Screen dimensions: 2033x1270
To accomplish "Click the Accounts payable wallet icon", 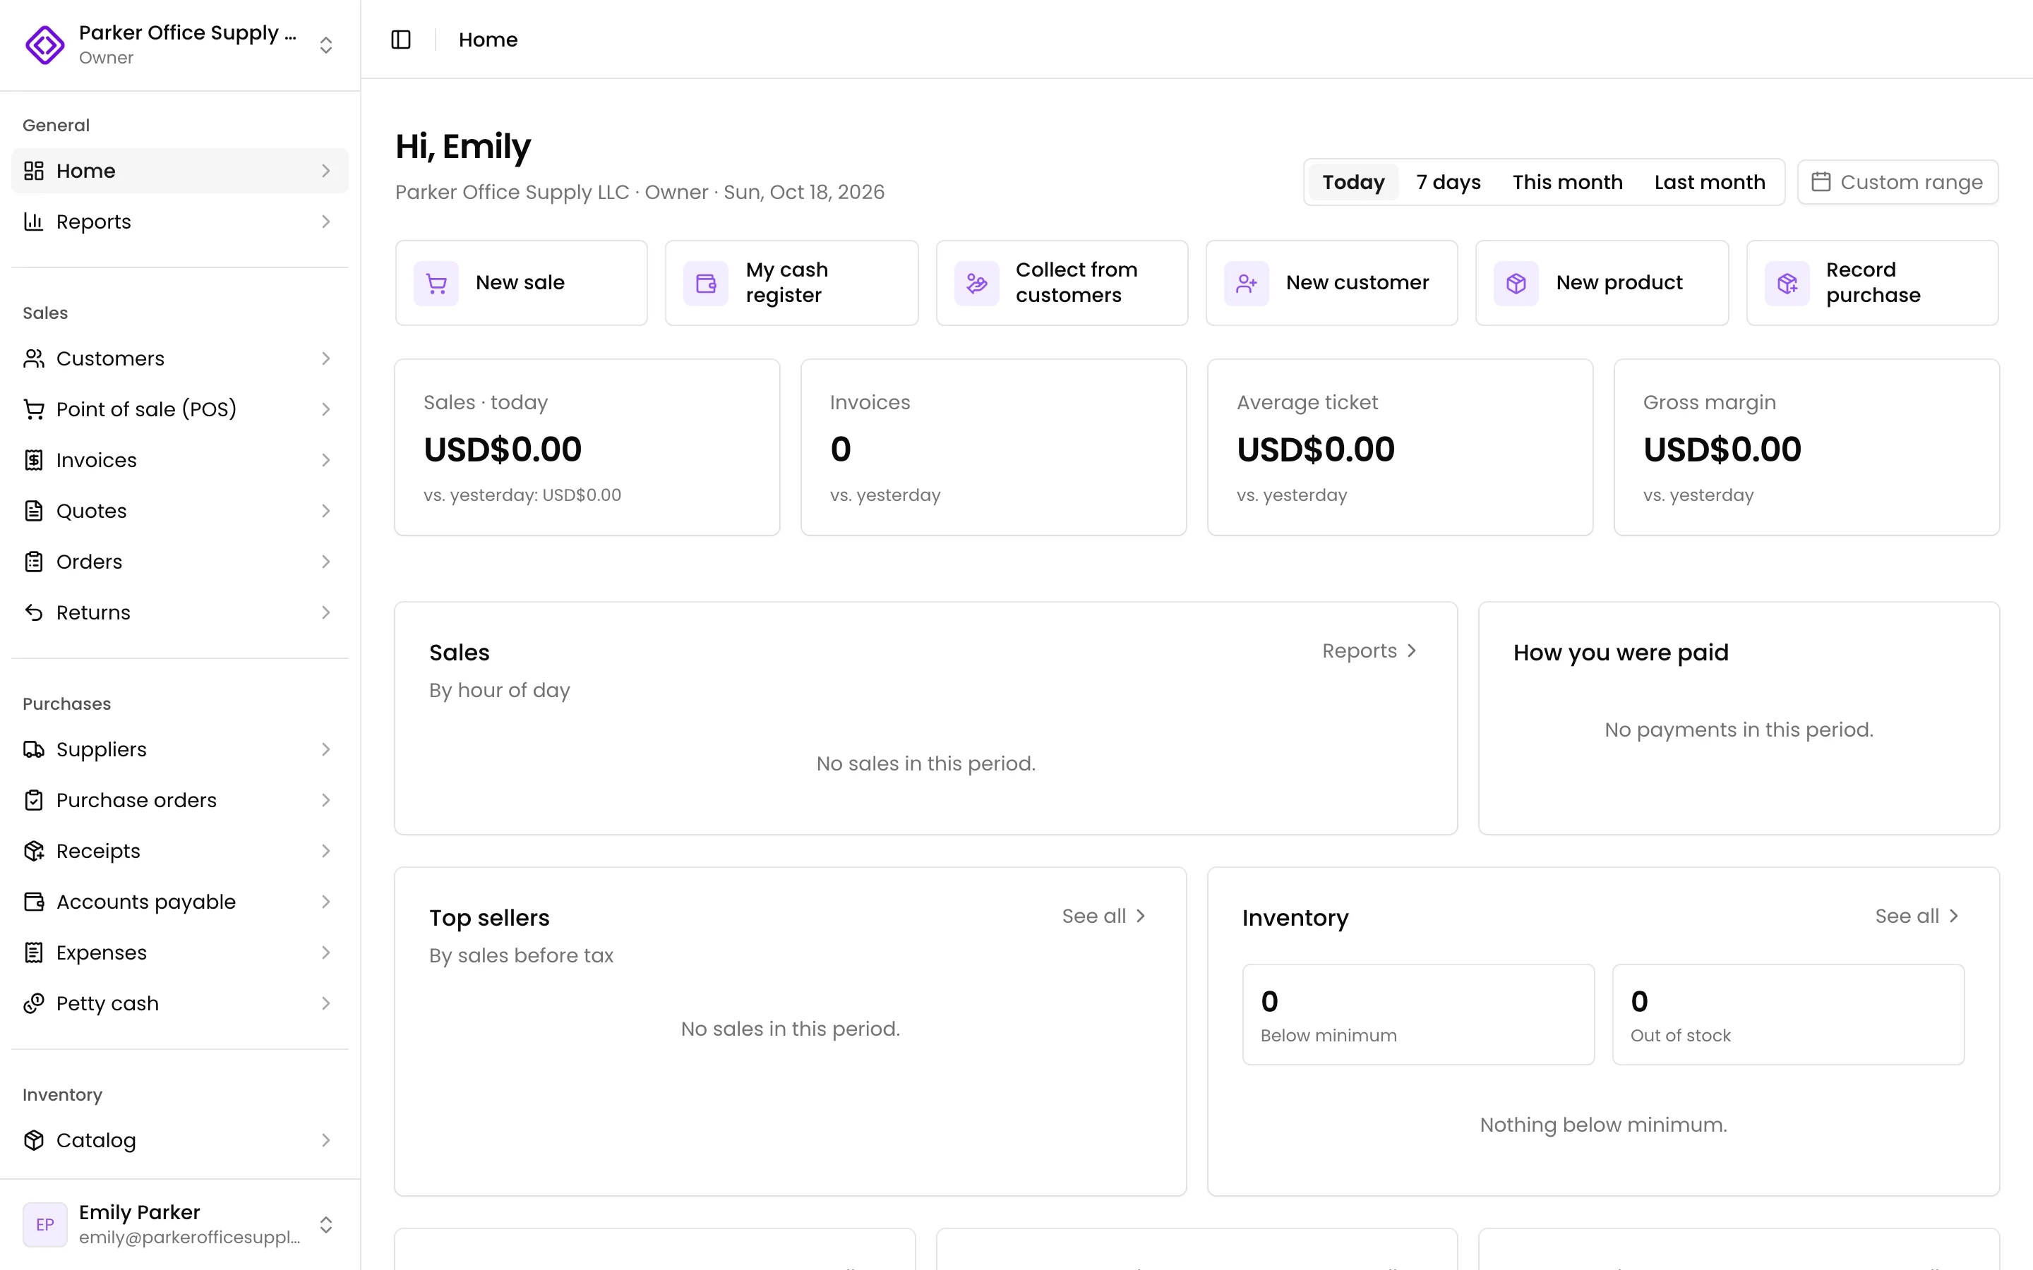I will click(34, 901).
